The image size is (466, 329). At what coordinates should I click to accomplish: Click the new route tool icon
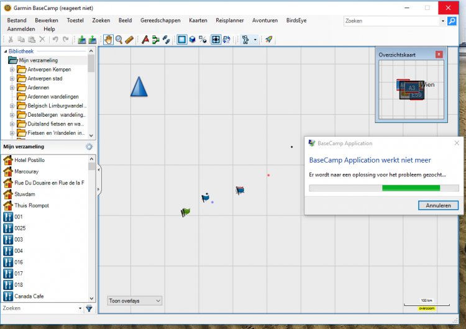coord(156,40)
